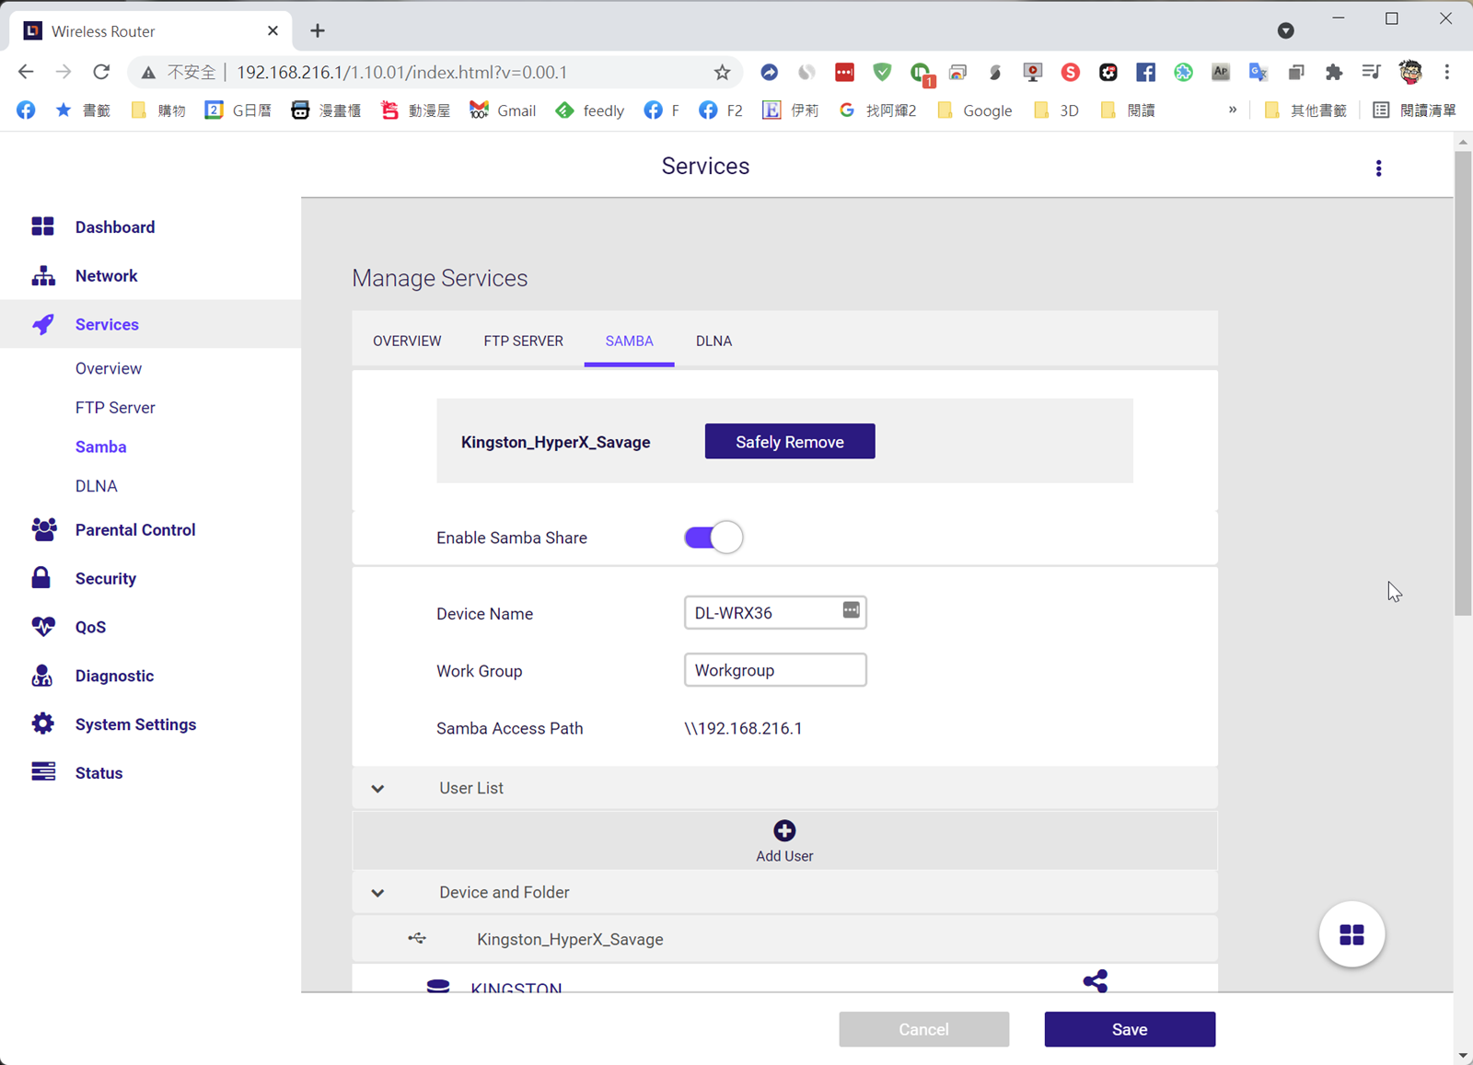Click the Save button
The width and height of the screenshot is (1473, 1065).
click(1129, 1029)
